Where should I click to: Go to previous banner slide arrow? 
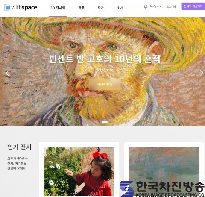[x=8, y=74]
